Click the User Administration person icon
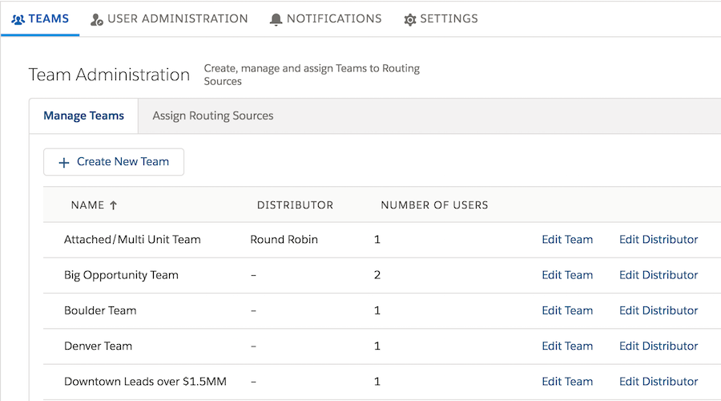 click(97, 19)
